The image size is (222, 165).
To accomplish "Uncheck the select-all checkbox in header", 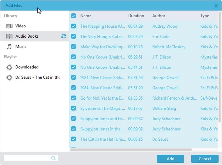I will click(x=74, y=16).
